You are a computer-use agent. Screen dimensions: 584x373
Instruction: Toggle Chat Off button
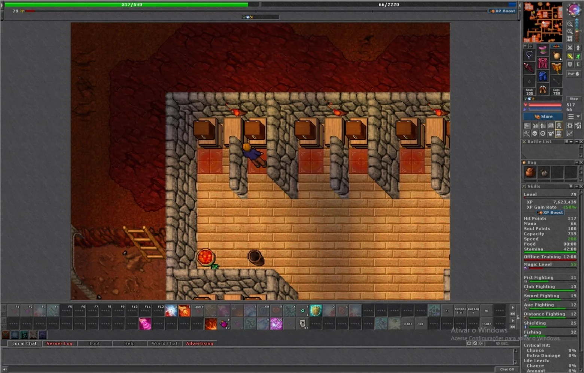click(507, 369)
